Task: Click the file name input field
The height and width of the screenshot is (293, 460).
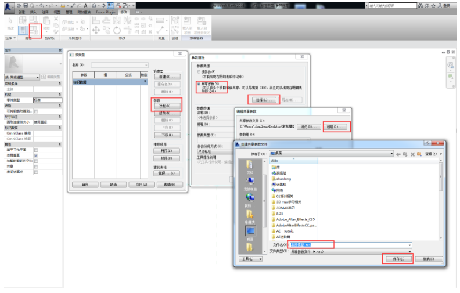Action: 351,245
